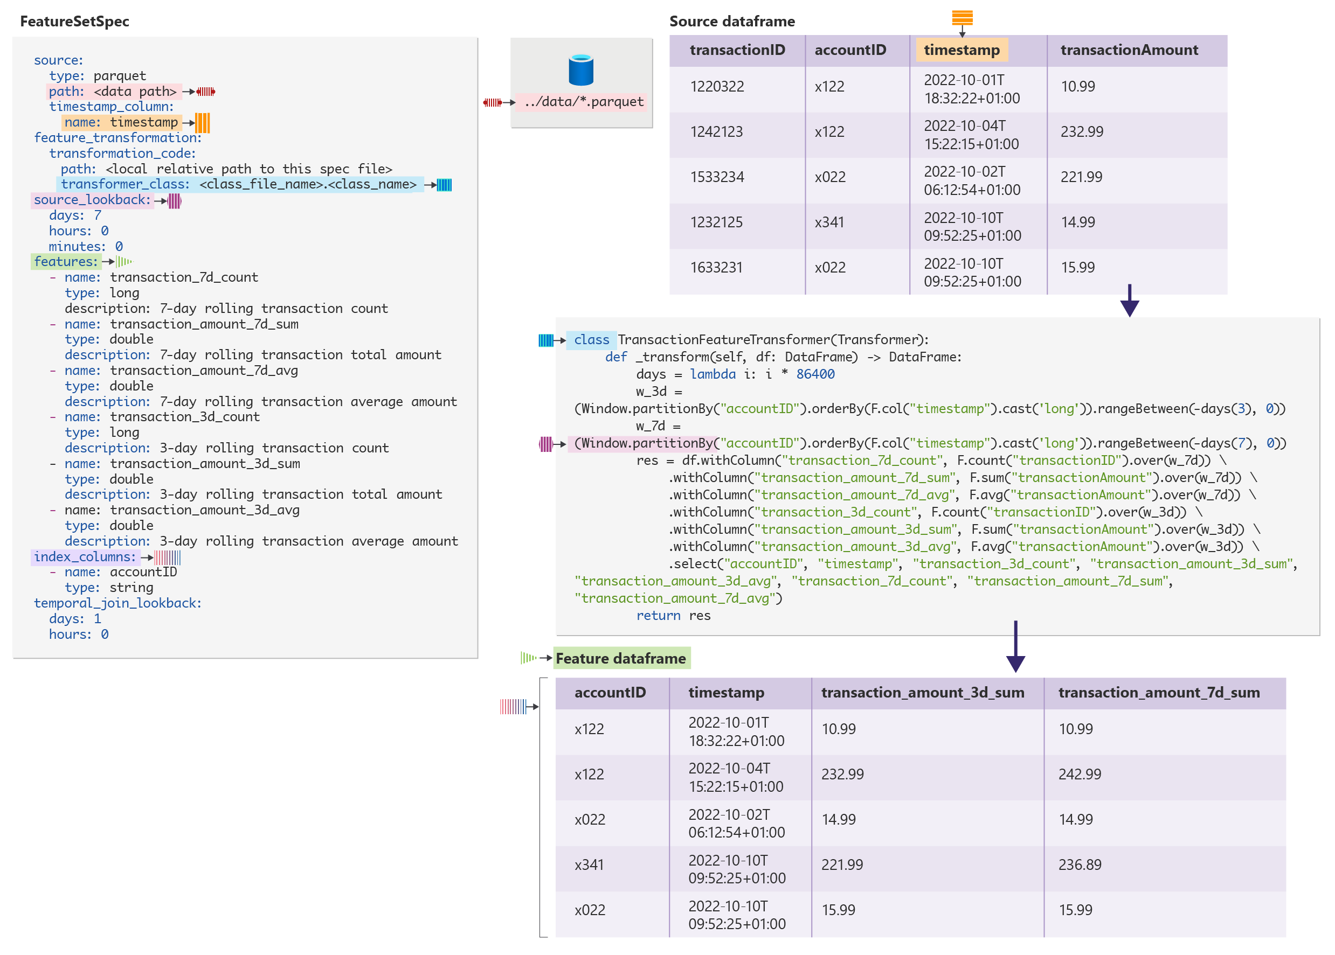Click cyan marker before class keyword
Screen dimensions: 1335x955
coord(546,340)
